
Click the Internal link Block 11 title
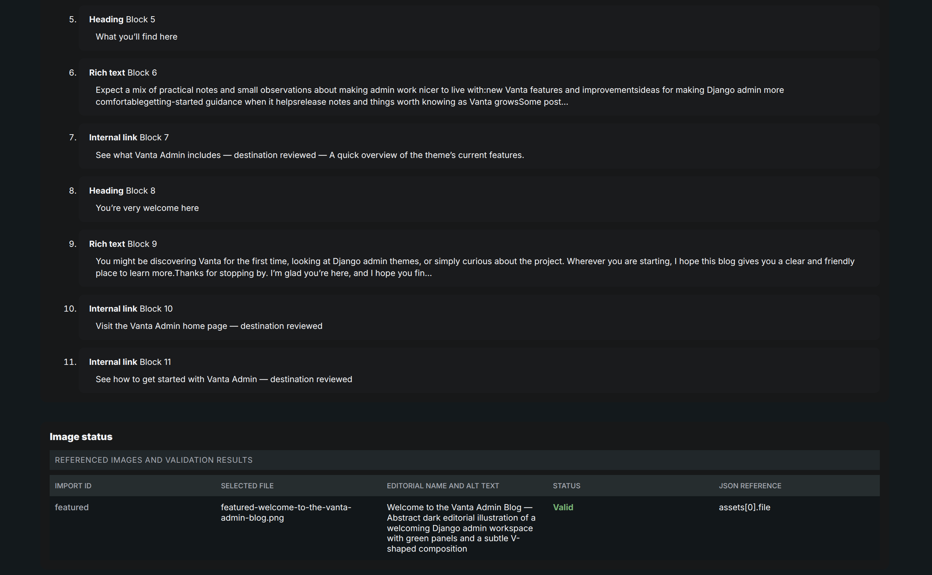[130, 362]
